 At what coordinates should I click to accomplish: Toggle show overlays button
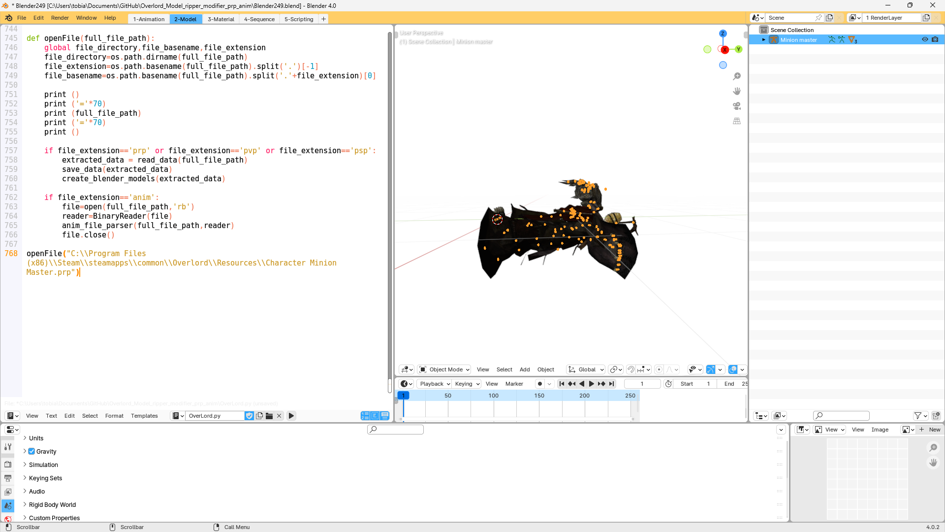733,369
